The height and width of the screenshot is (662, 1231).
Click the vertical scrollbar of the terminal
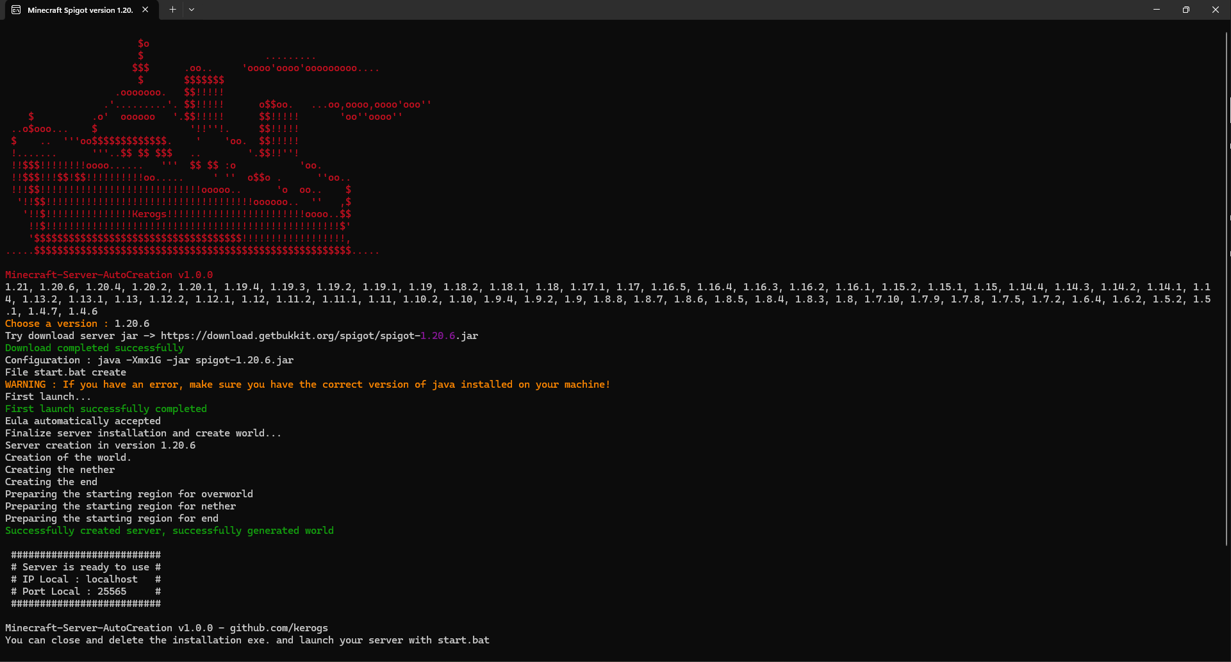pos(1227,288)
